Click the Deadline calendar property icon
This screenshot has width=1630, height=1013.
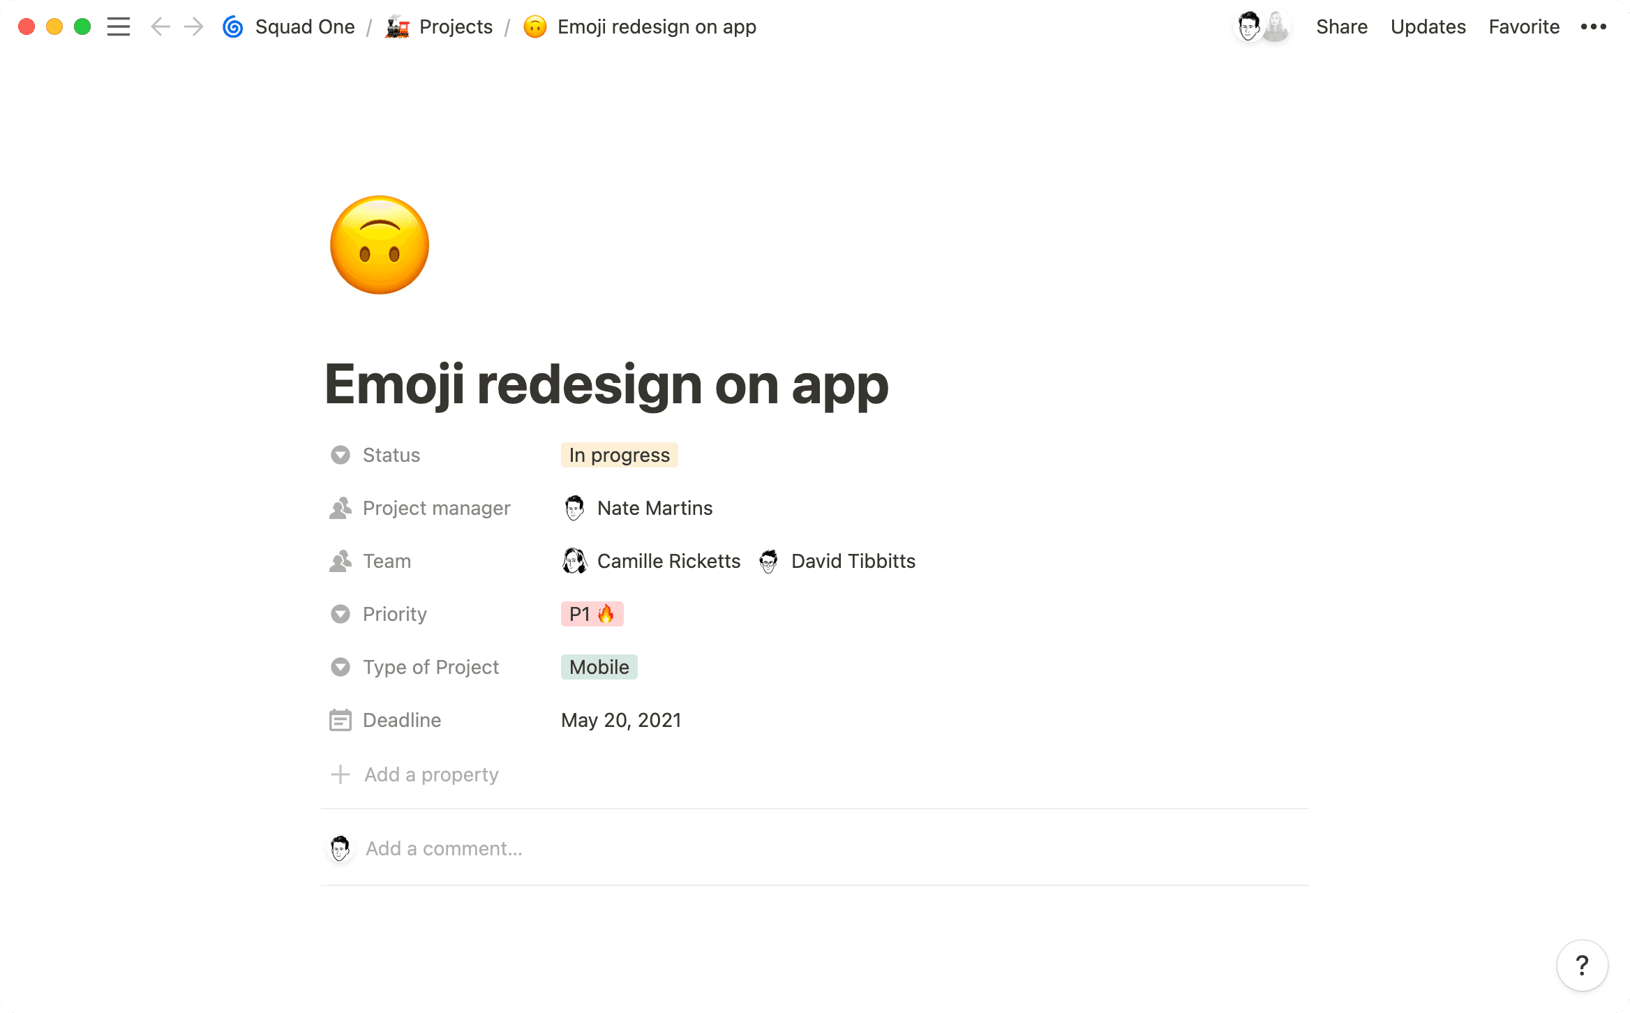340,720
